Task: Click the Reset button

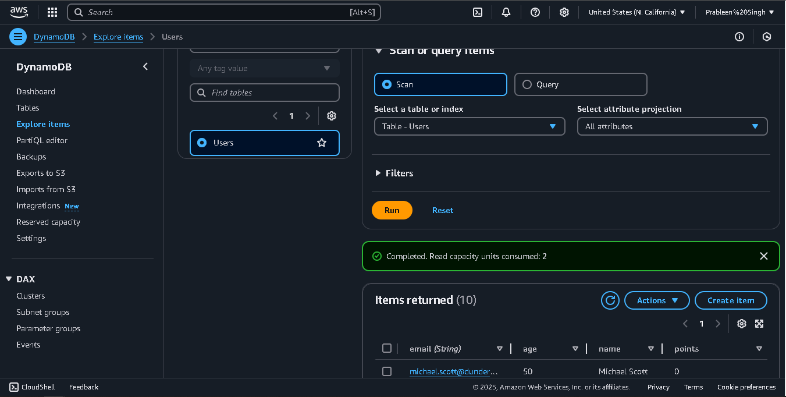Action: point(443,210)
